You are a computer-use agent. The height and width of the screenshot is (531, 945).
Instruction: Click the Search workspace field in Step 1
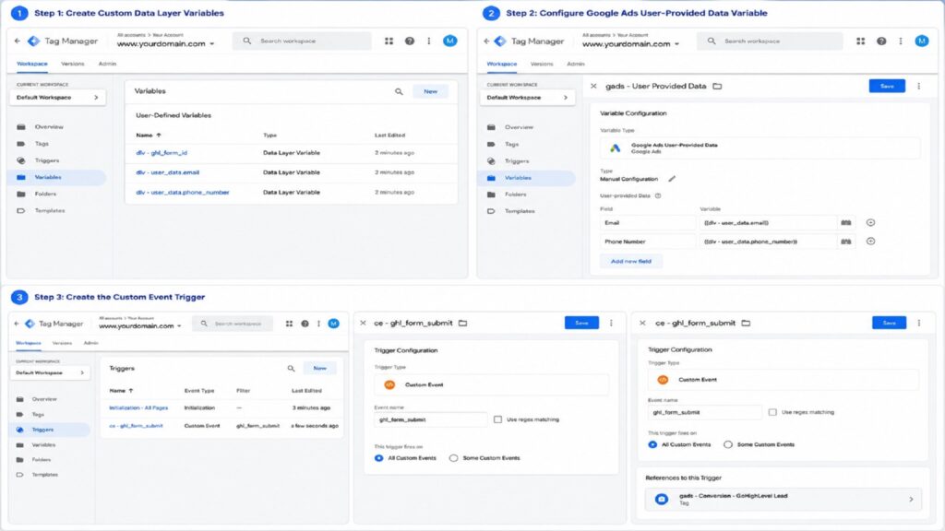(302, 41)
